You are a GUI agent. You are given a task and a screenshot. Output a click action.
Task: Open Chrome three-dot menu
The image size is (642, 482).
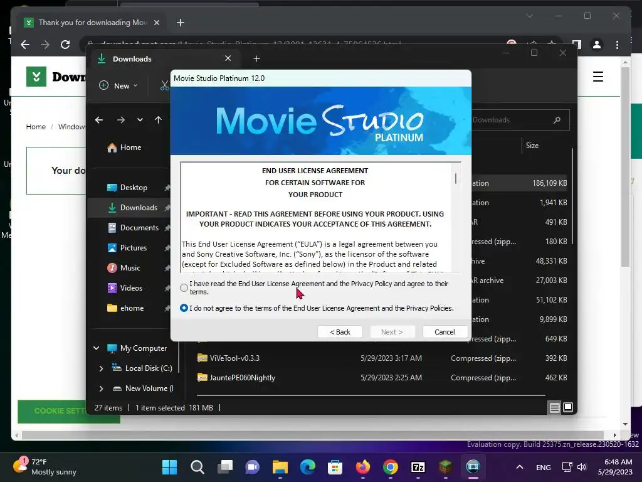[617, 45]
